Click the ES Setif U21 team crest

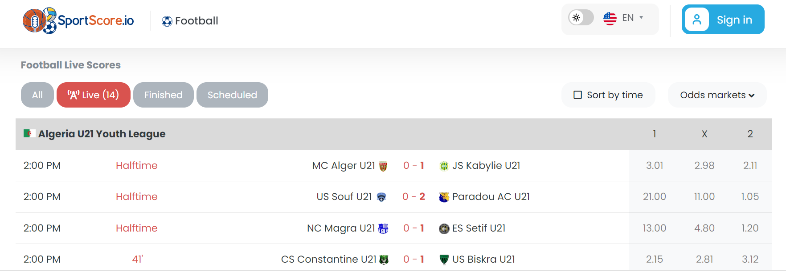coord(444,229)
